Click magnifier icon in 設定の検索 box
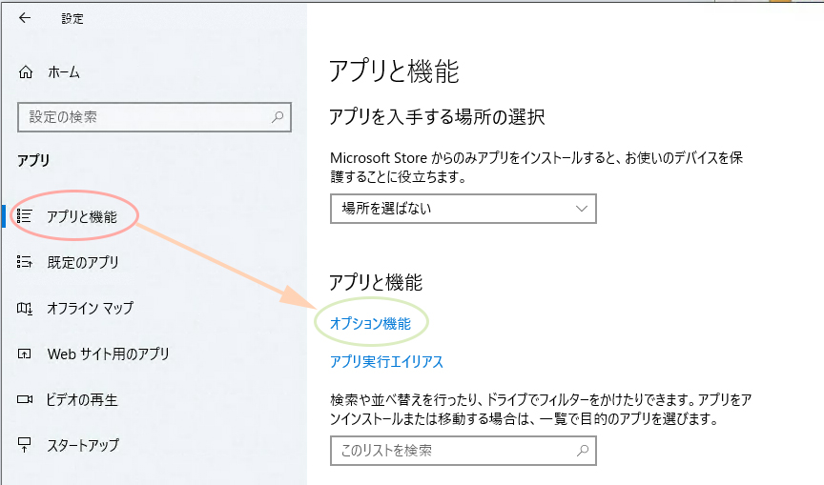Image resolution: width=824 pixels, height=485 pixels. (x=278, y=117)
